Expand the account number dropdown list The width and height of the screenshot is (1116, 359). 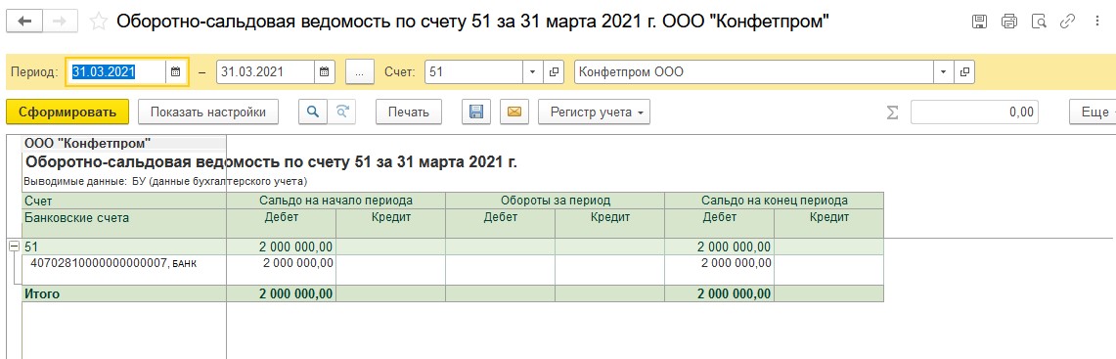pos(533,72)
